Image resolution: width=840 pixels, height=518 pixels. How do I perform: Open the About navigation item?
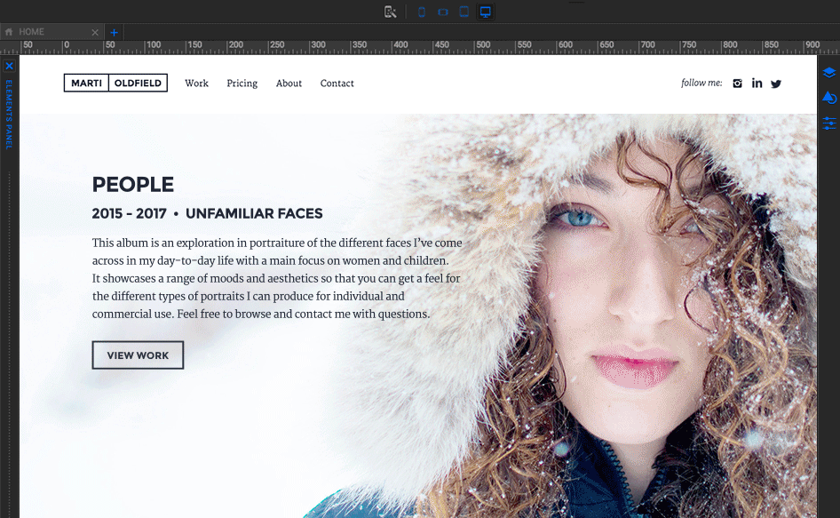point(289,83)
